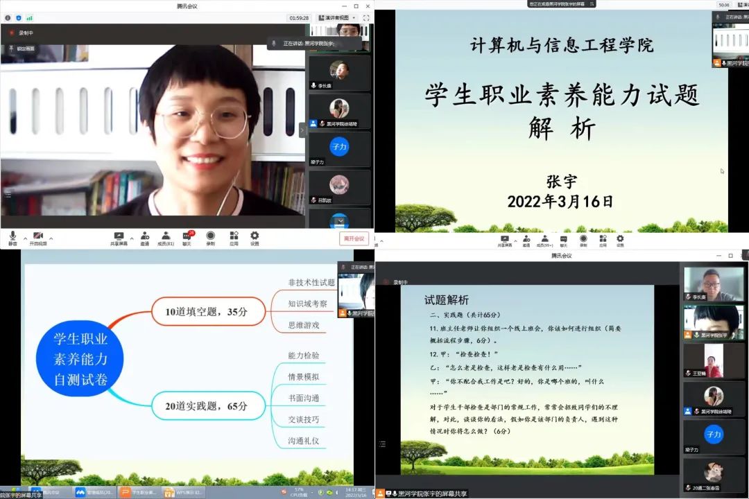Open the 演讲者视图 layout dropdown
This screenshot has width=749, height=499.
337,17
